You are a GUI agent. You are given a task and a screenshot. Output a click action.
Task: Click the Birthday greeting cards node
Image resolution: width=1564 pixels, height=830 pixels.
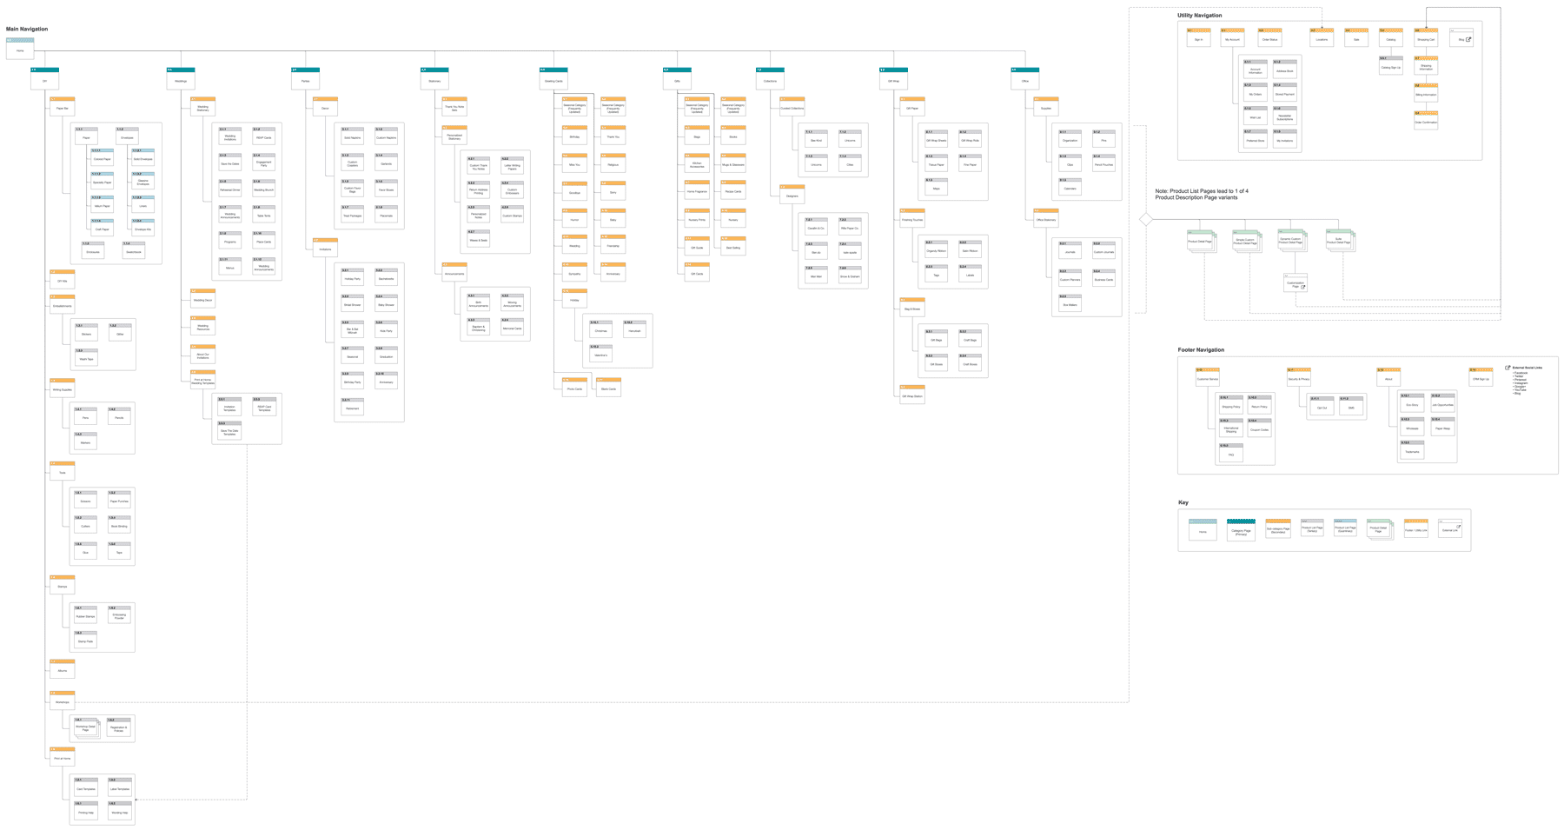(574, 135)
